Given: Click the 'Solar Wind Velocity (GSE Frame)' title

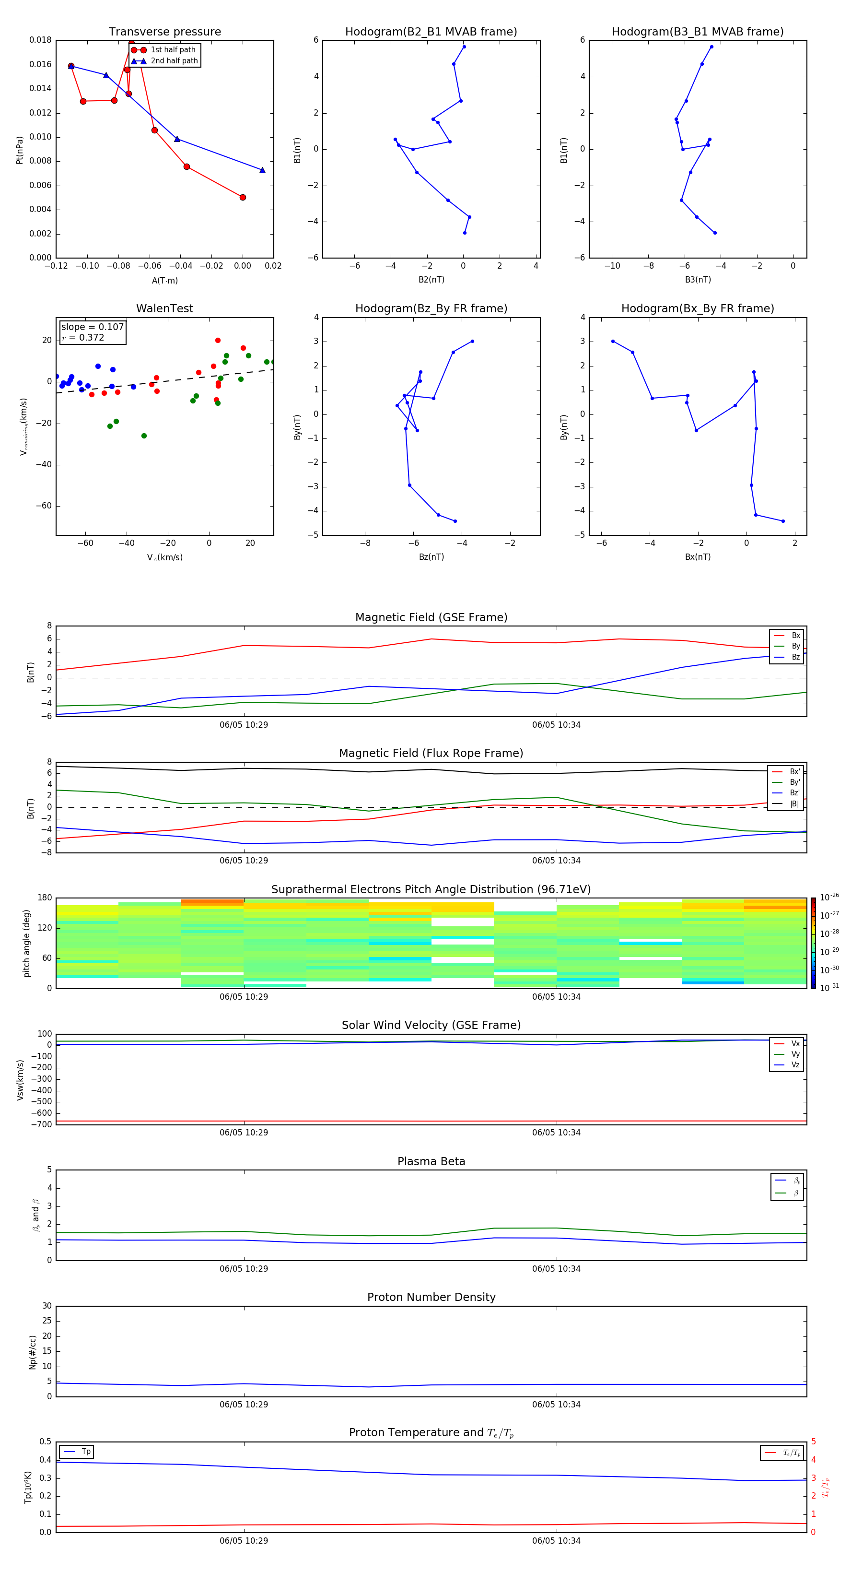Looking at the screenshot, I should click(x=431, y=1025).
